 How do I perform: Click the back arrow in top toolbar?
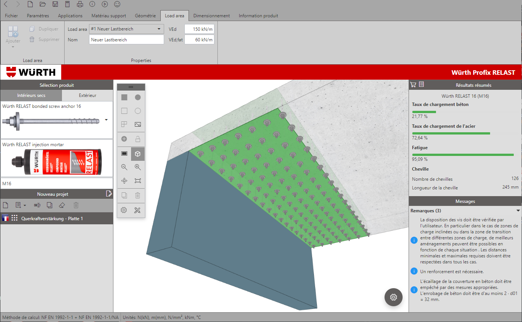tap(5, 5)
